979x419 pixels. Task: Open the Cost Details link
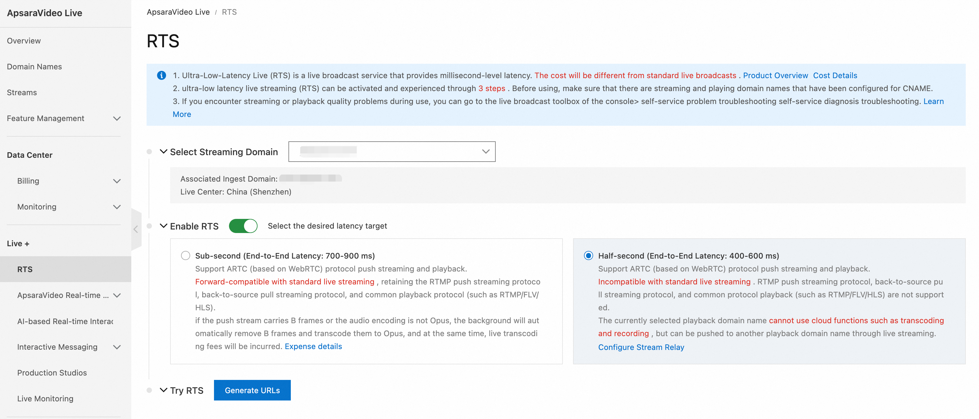[x=835, y=76]
